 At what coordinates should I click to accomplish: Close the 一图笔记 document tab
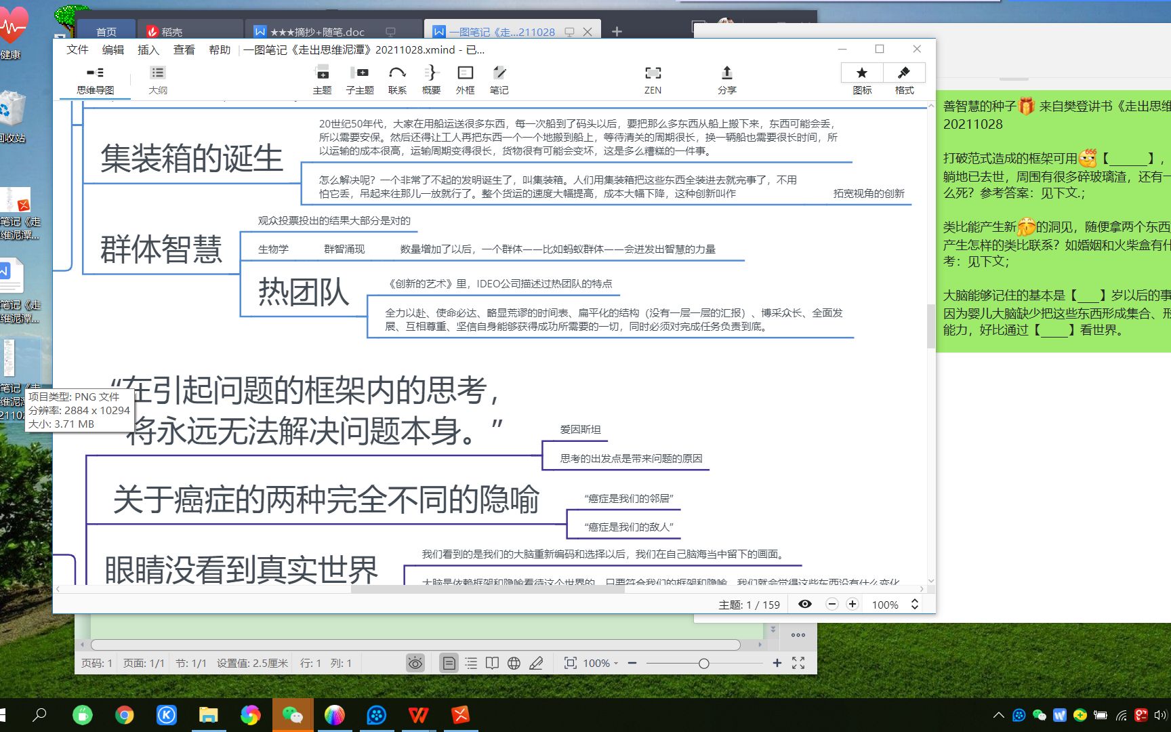click(588, 32)
